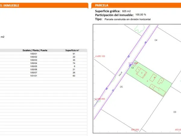
Task: Select table cell '1/00/06'
Action: [x=33, y=70]
